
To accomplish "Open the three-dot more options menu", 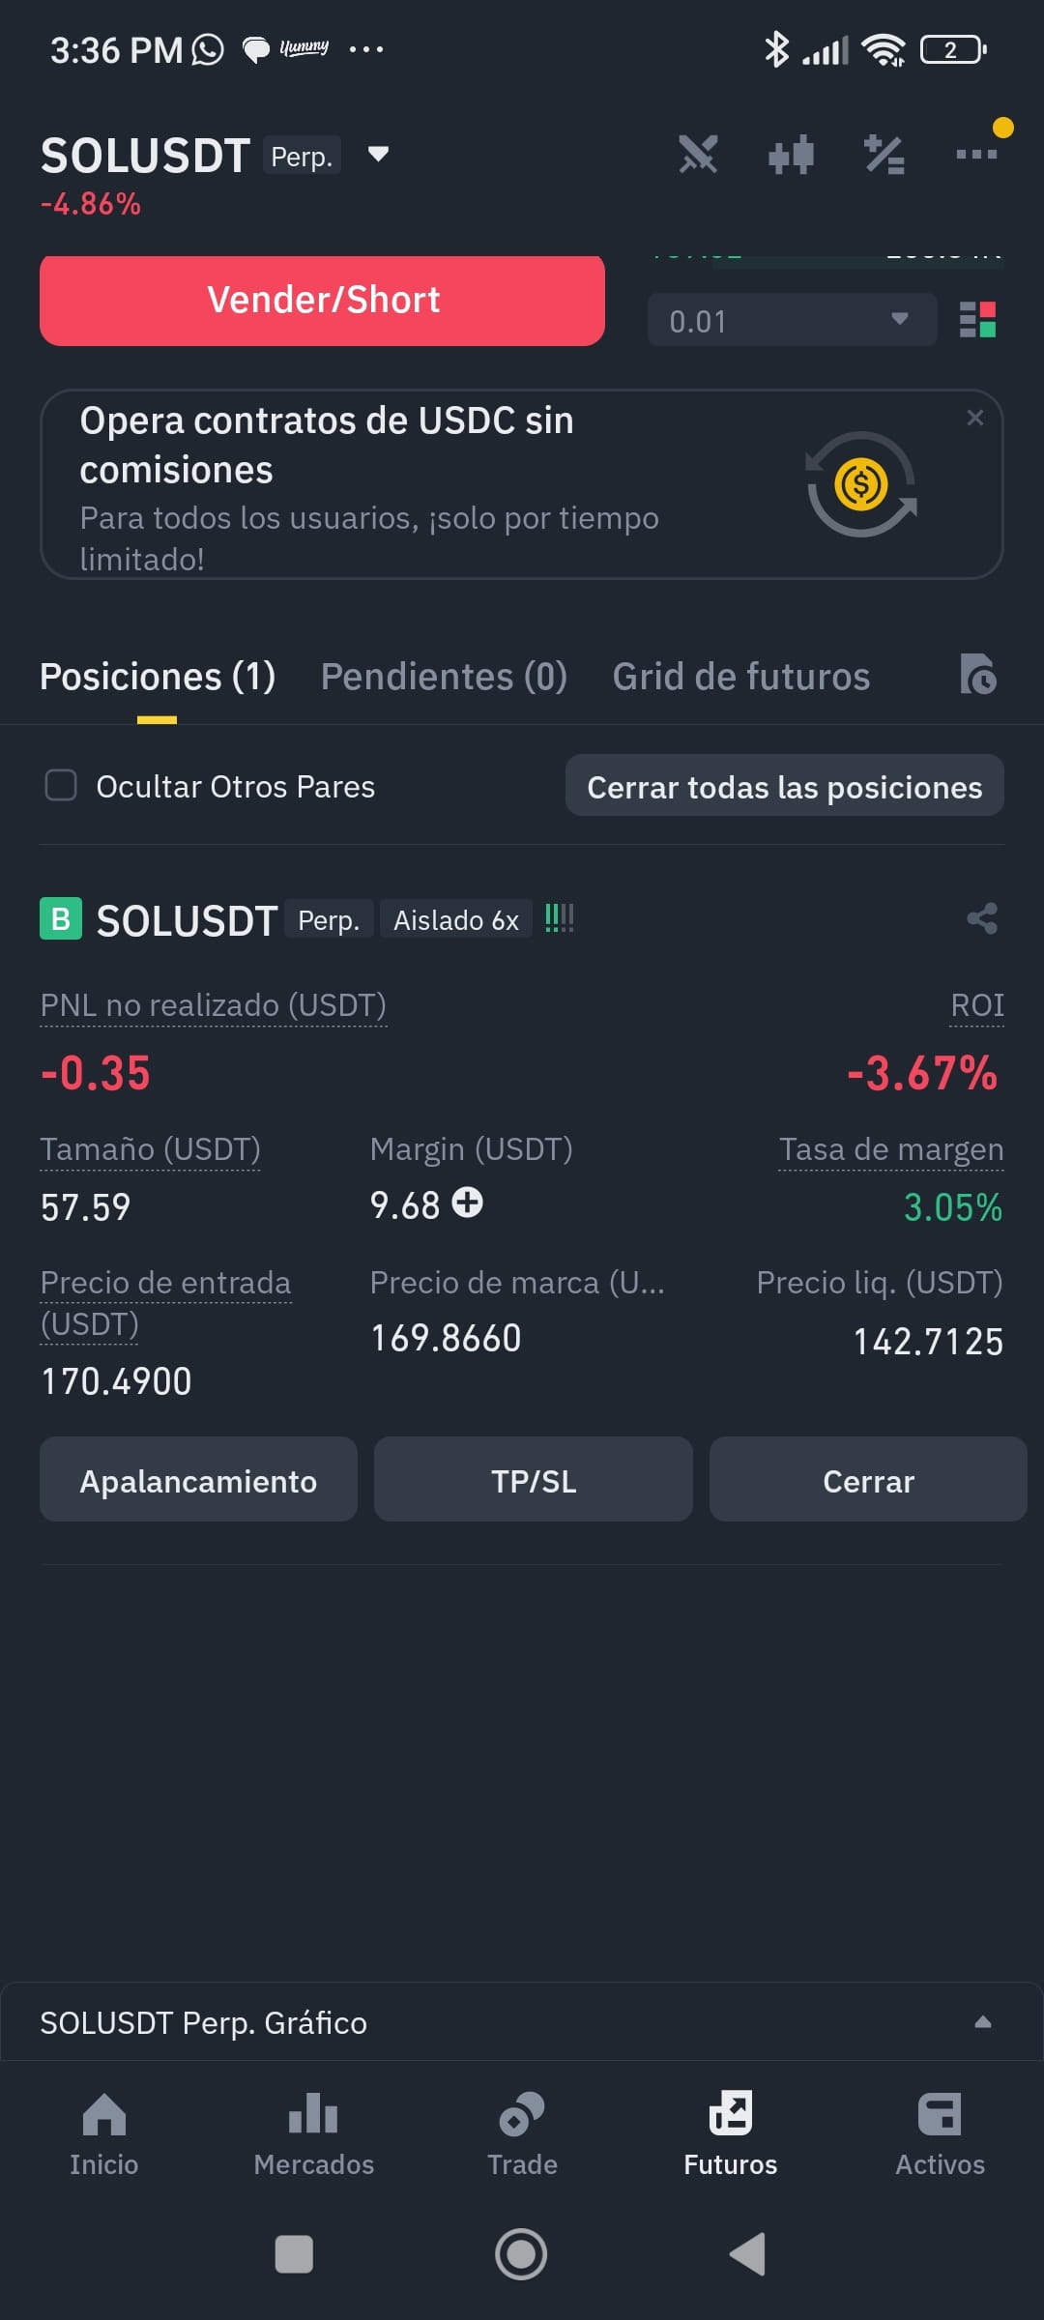I will tap(976, 154).
